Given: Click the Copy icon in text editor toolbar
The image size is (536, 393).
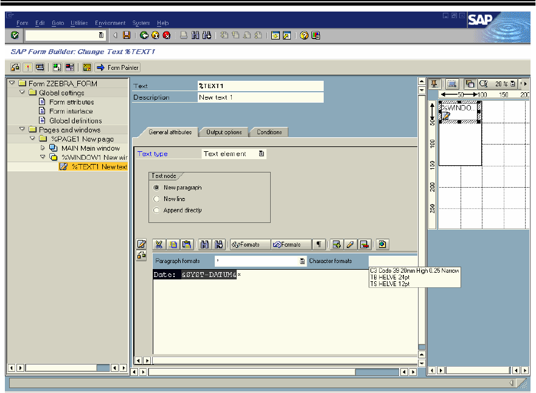Looking at the screenshot, I should [x=173, y=244].
